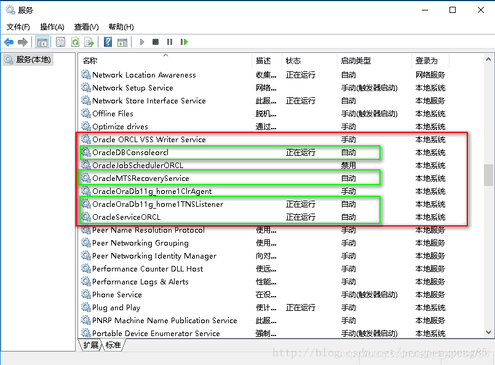Image resolution: width=495 pixels, height=365 pixels.
Task: Select 服务(本地) in the left tree
Action: [x=28, y=60]
